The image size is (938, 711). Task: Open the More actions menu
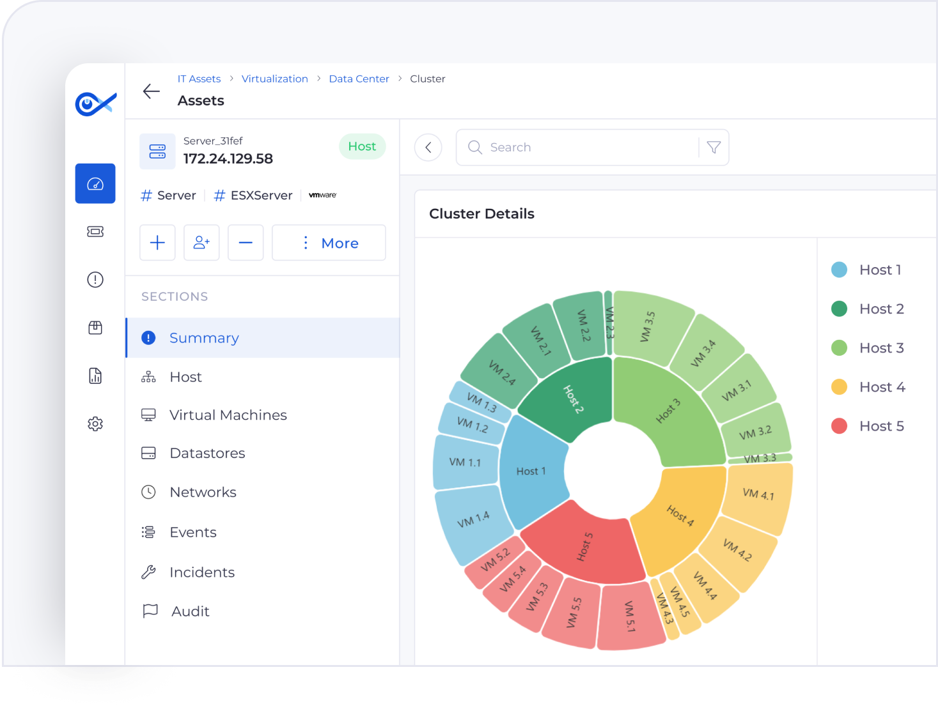pos(329,243)
